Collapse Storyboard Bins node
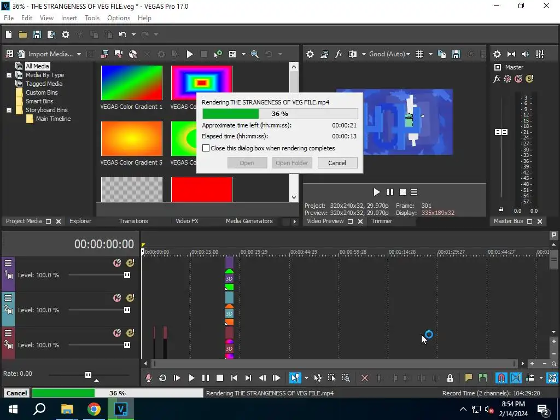This screenshot has height=420, width=560. point(9,110)
